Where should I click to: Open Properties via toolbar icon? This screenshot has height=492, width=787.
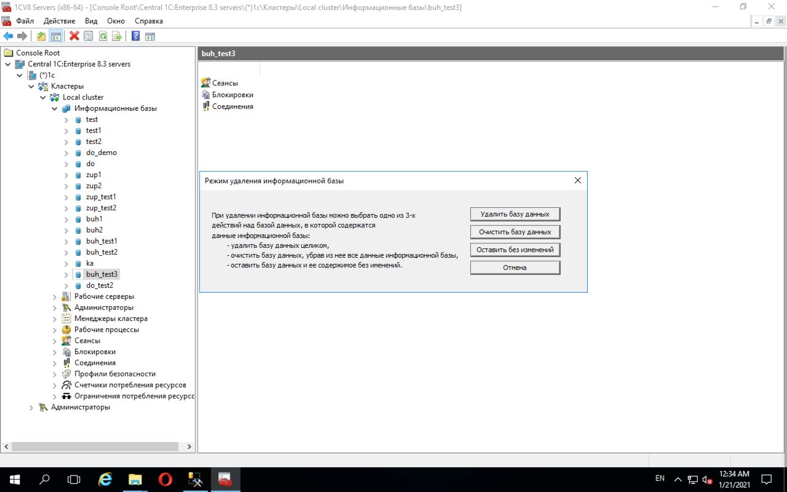[x=89, y=36]
